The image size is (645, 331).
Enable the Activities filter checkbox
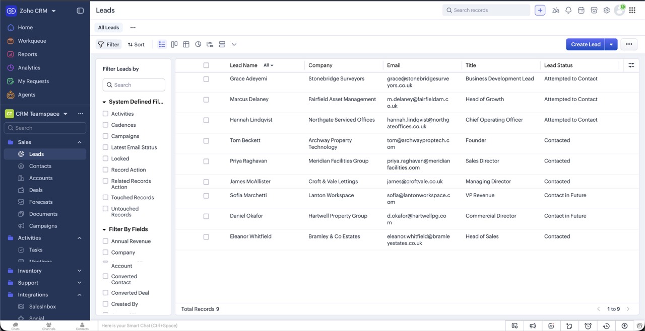point(105,114)
